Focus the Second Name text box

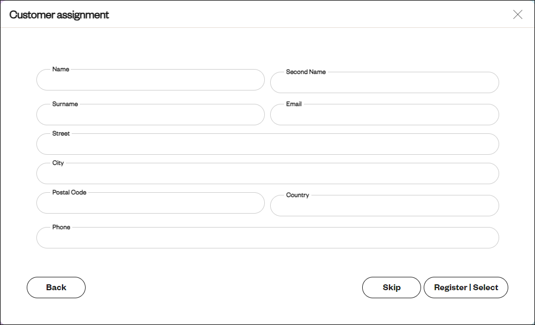[385, 82]
